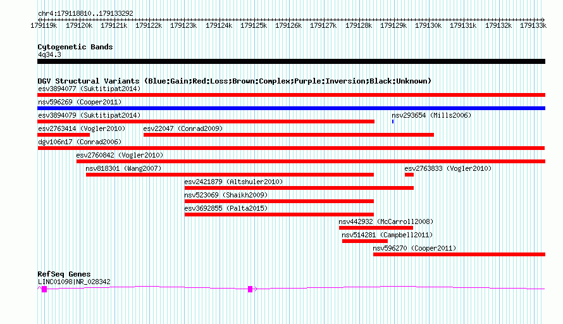
Task: Select the small red esv2763833 bar
Action: click(x=409, y=175)
